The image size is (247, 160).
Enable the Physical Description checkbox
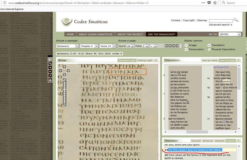pos(209,49)
